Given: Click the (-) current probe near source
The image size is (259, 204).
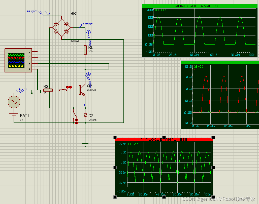Looking at the screenshot, I should 18,90.
